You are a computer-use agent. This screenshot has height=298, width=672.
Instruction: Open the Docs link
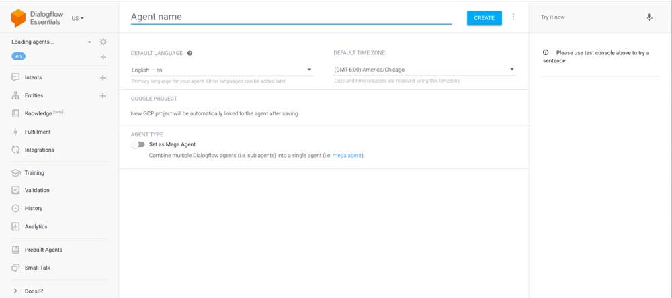[x=32, y=291]
